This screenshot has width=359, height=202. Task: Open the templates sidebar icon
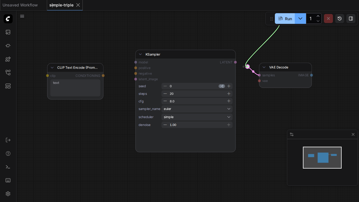(8, 86)
